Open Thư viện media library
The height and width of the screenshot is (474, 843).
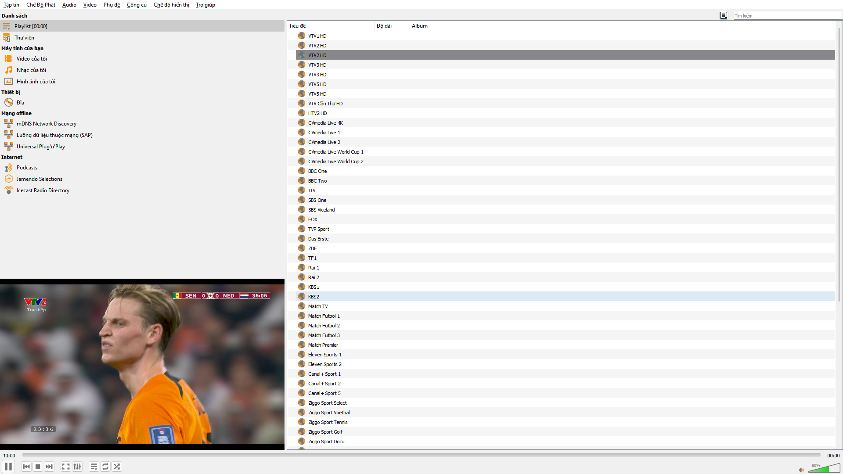point(142,38)
